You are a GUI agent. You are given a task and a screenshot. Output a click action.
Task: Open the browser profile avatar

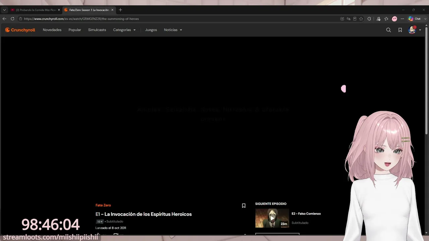[x=394, y=19]
